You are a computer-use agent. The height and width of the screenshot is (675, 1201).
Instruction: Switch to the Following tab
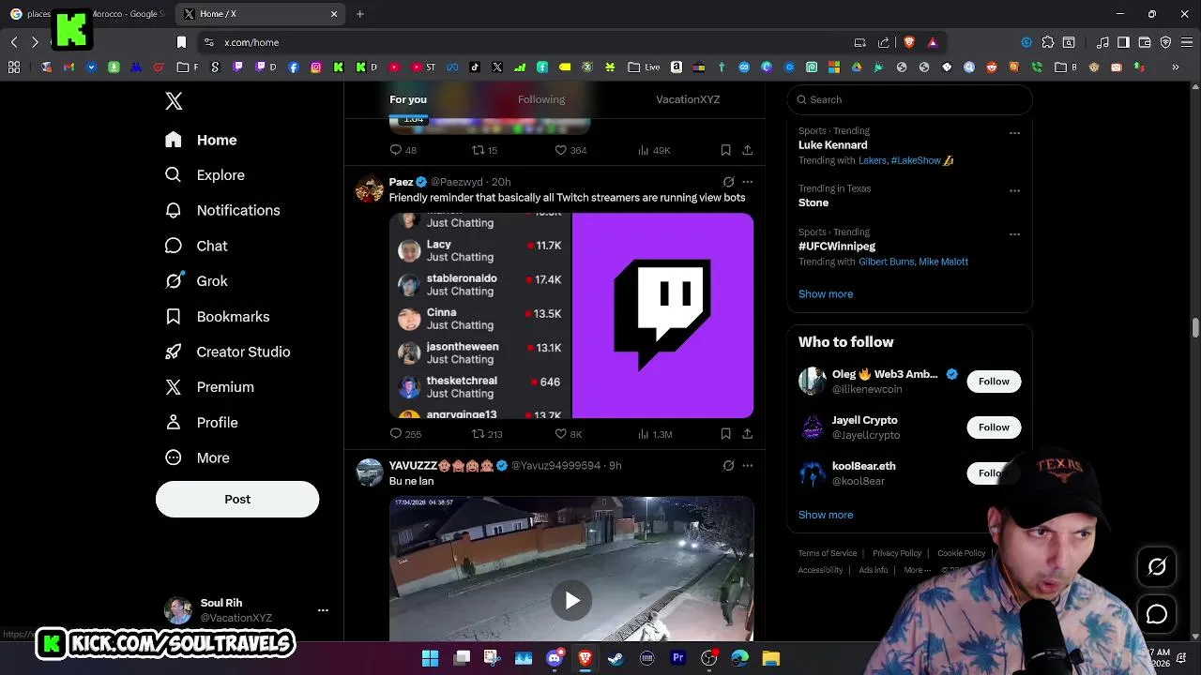pyautogui.click(x=541, y=99)
